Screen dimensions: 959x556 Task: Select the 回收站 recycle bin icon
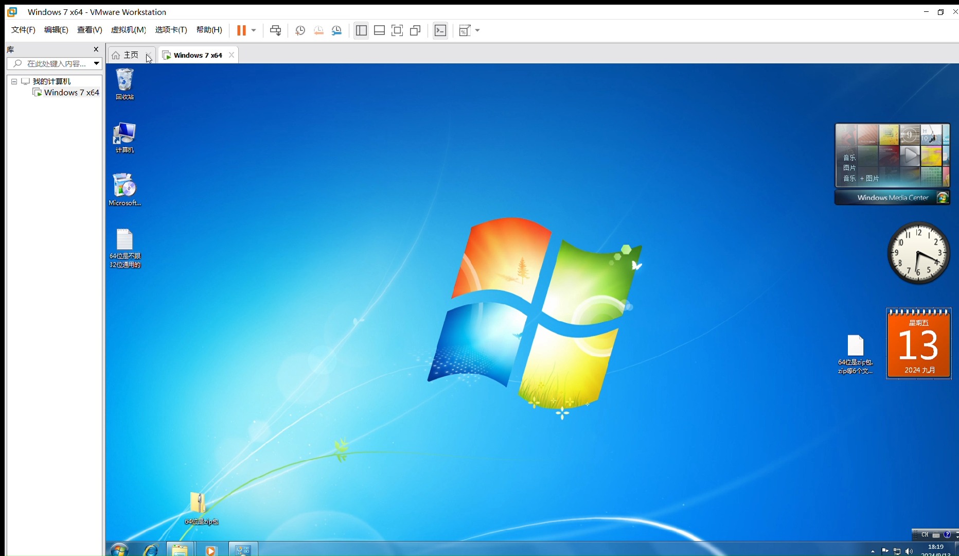(x=125, y=84)
